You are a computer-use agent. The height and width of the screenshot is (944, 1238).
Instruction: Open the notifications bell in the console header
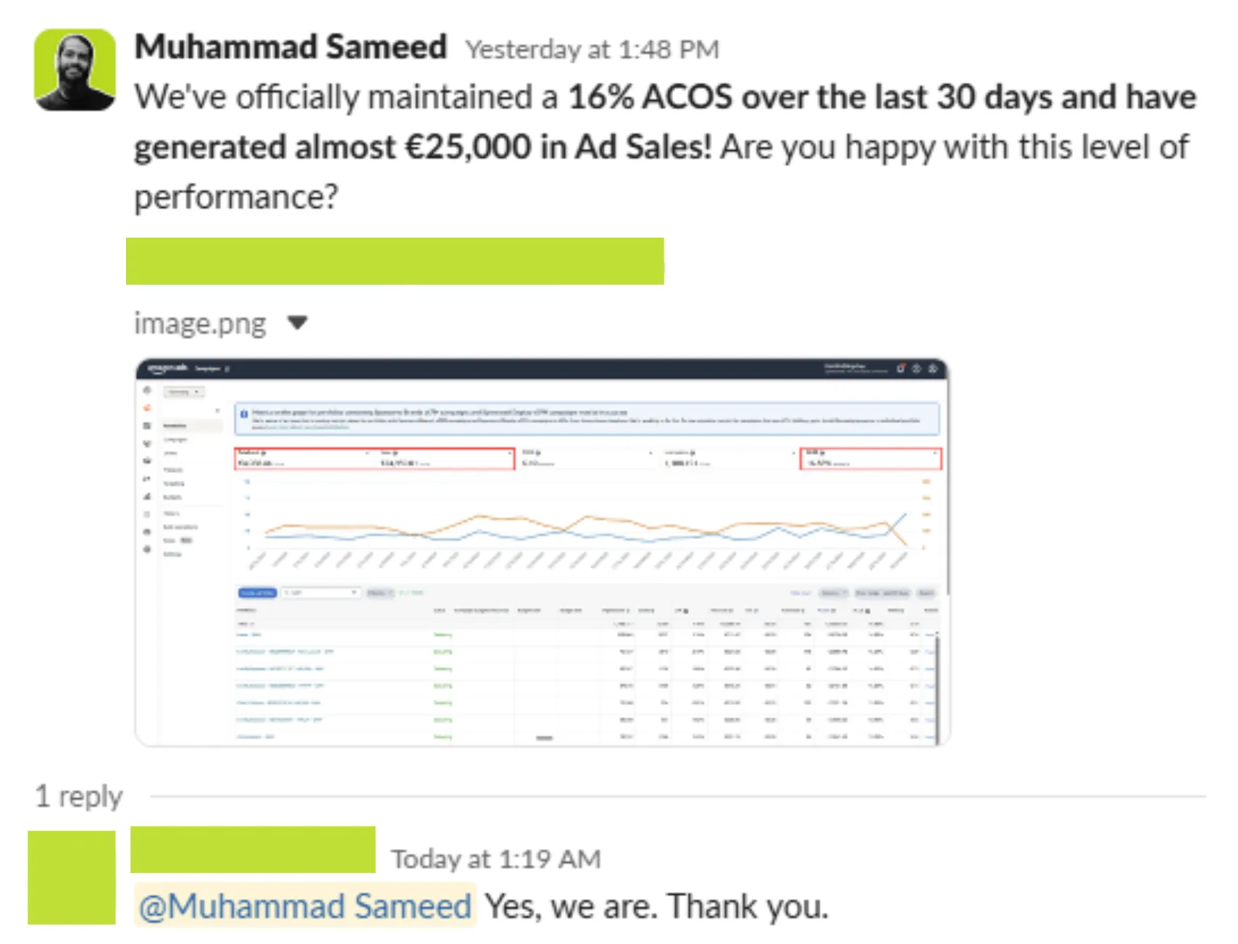900,368
